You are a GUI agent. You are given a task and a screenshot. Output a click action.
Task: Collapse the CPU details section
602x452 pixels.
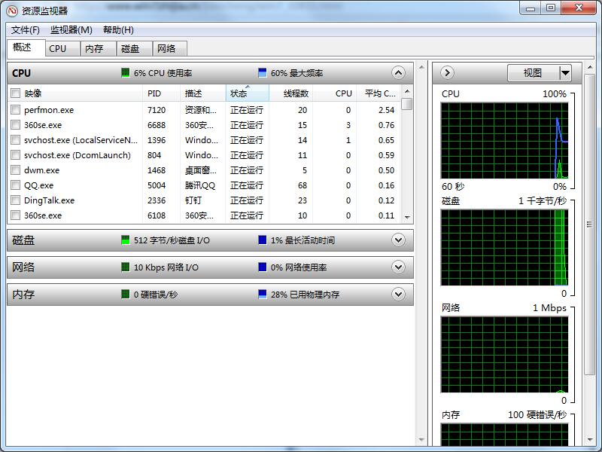click(x=398, y=73)
